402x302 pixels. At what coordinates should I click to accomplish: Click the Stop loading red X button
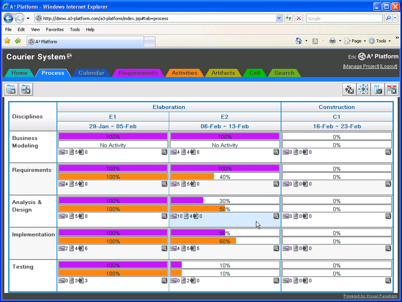(298, 18)
